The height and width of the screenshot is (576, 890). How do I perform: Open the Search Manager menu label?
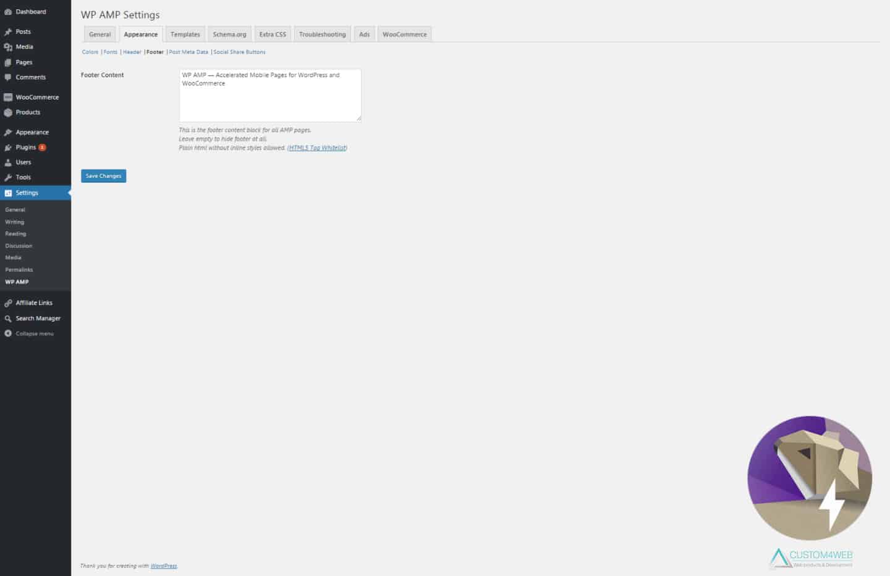(38, 319)
